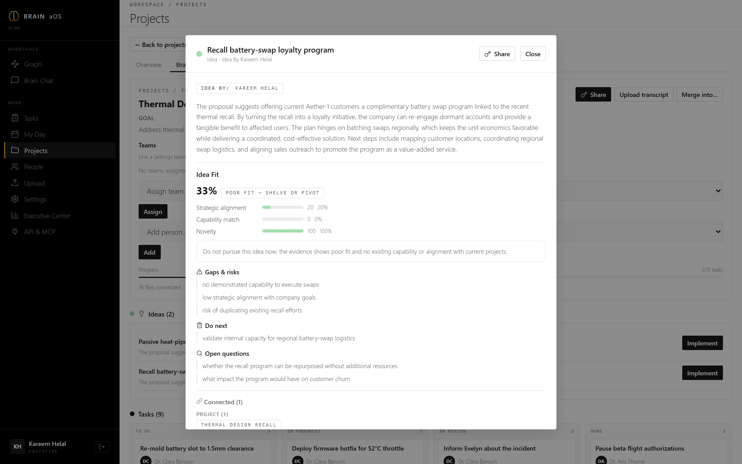Close the idea dialog
The height and width of the screenshot is (464, 742).
pos(533,54)
